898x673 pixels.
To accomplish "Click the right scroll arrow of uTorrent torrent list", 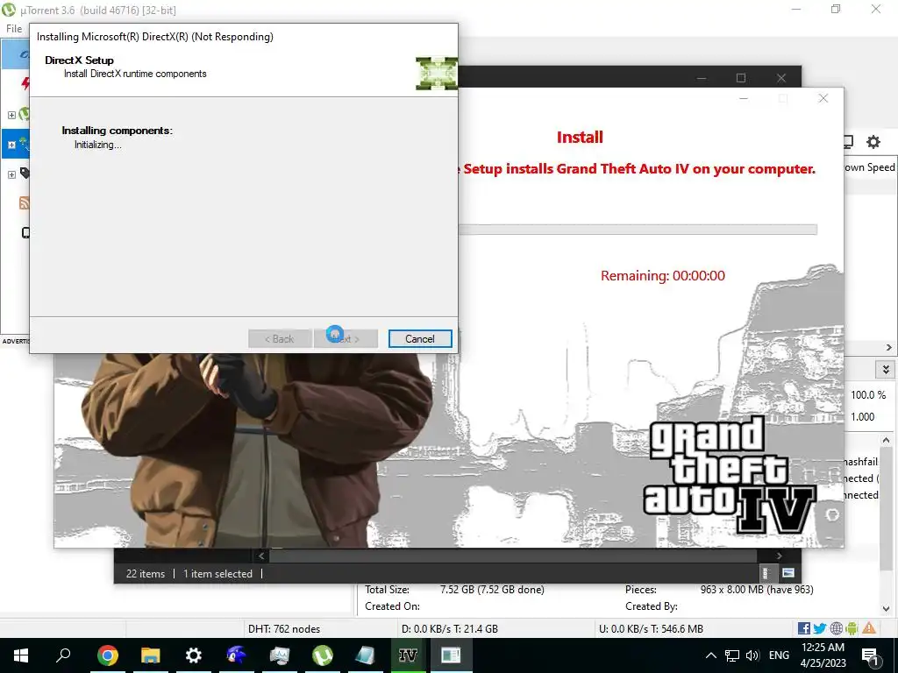I will point(889,347).
